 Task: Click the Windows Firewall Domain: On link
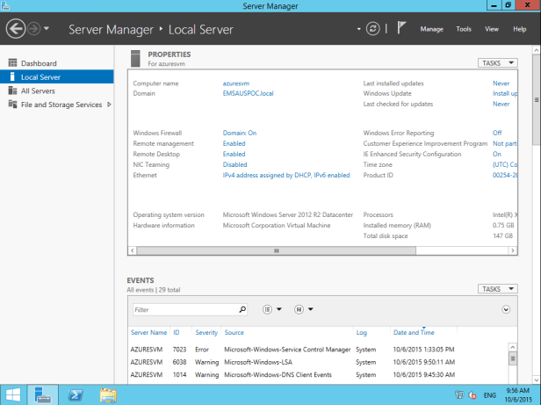[x=239, y=133]
